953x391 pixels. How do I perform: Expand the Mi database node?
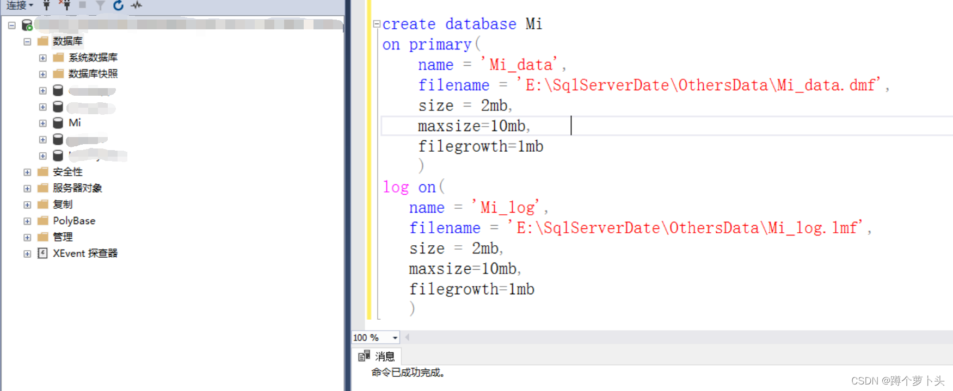coord(43,123)
